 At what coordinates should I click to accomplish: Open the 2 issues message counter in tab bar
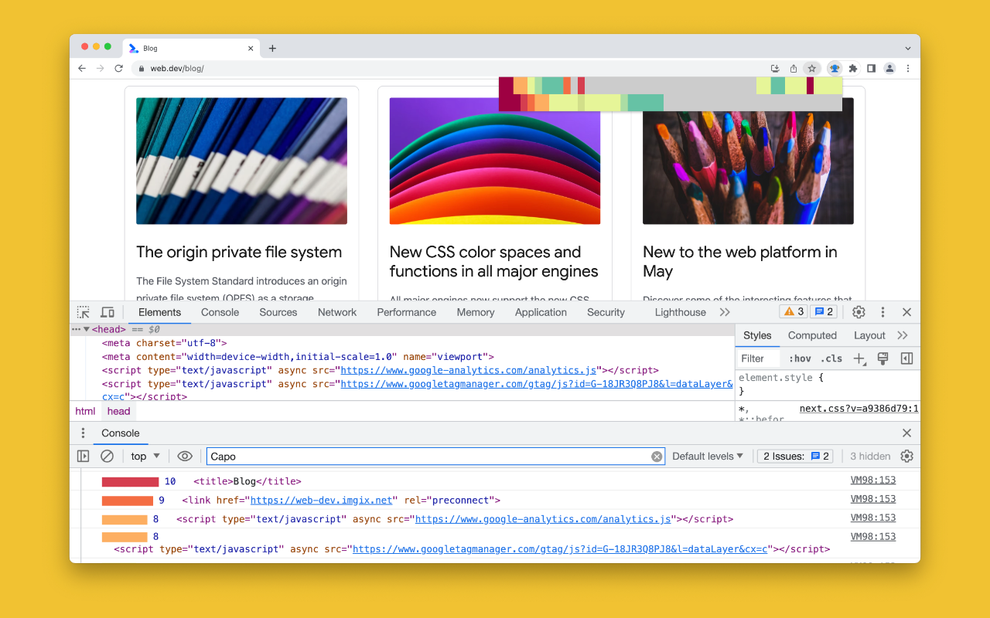pos(824,312)
